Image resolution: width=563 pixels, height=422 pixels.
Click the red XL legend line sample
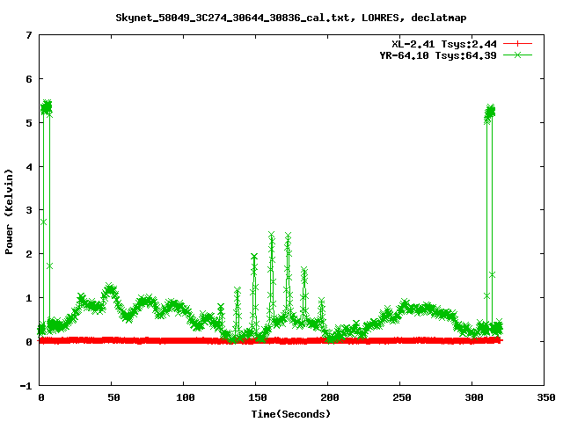tap(517, 44)
